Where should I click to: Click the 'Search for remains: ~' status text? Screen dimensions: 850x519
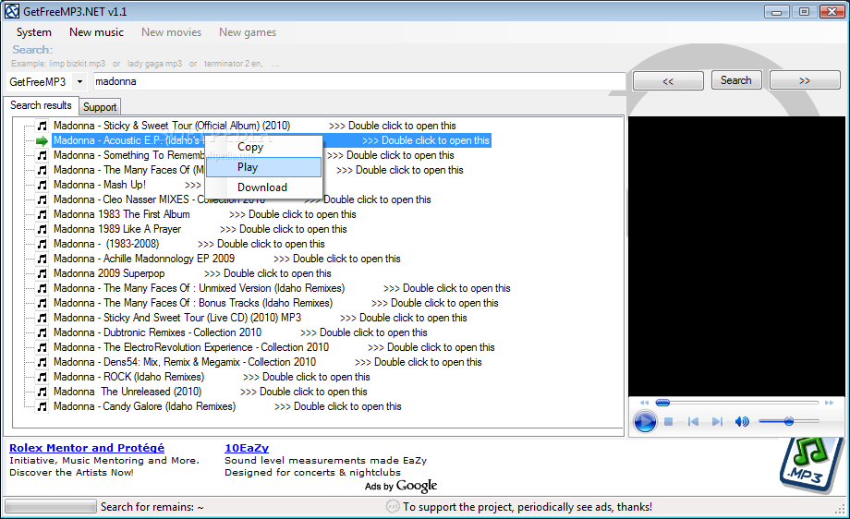pos(152,507)
